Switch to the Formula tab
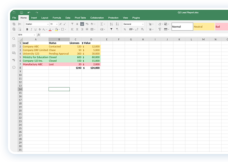Screen dimensions: 228x162 tap(57, 18)
